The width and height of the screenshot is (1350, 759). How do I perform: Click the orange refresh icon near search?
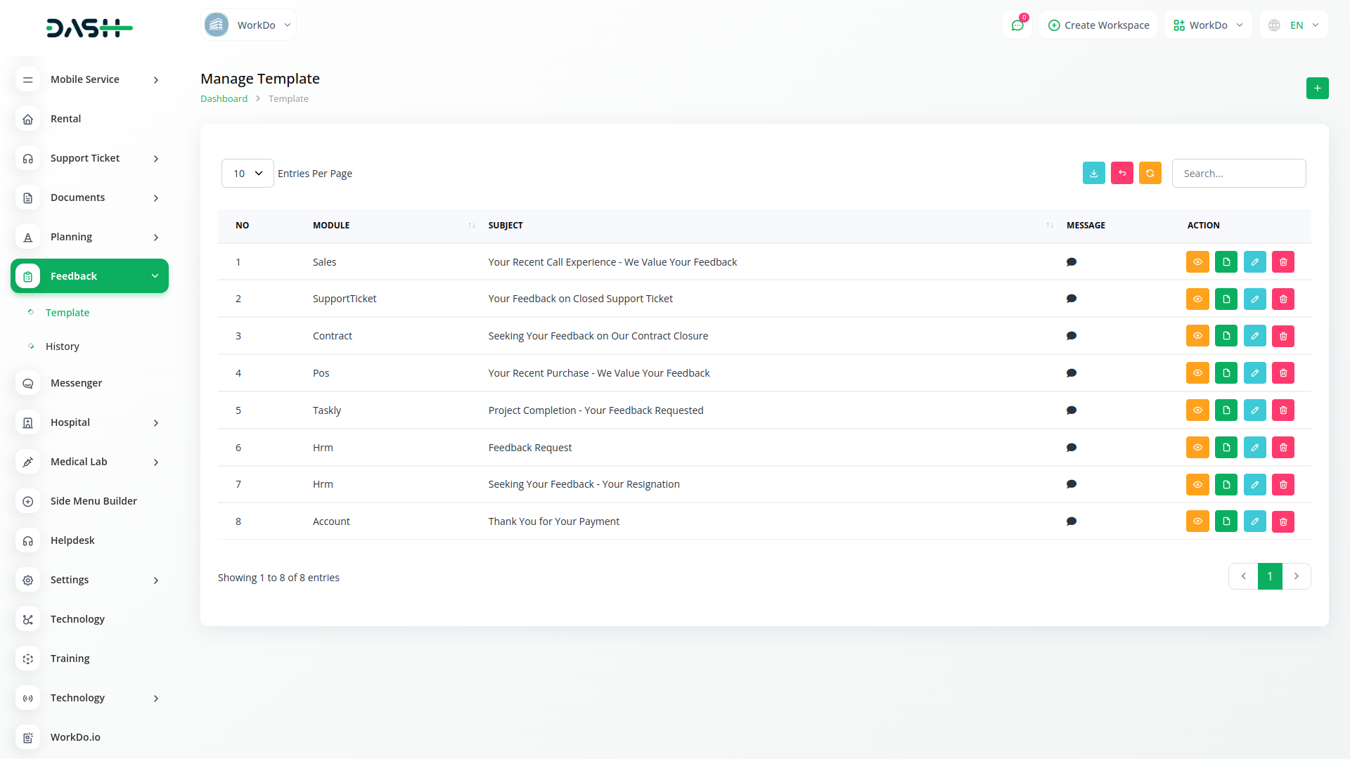point(1150,173)
